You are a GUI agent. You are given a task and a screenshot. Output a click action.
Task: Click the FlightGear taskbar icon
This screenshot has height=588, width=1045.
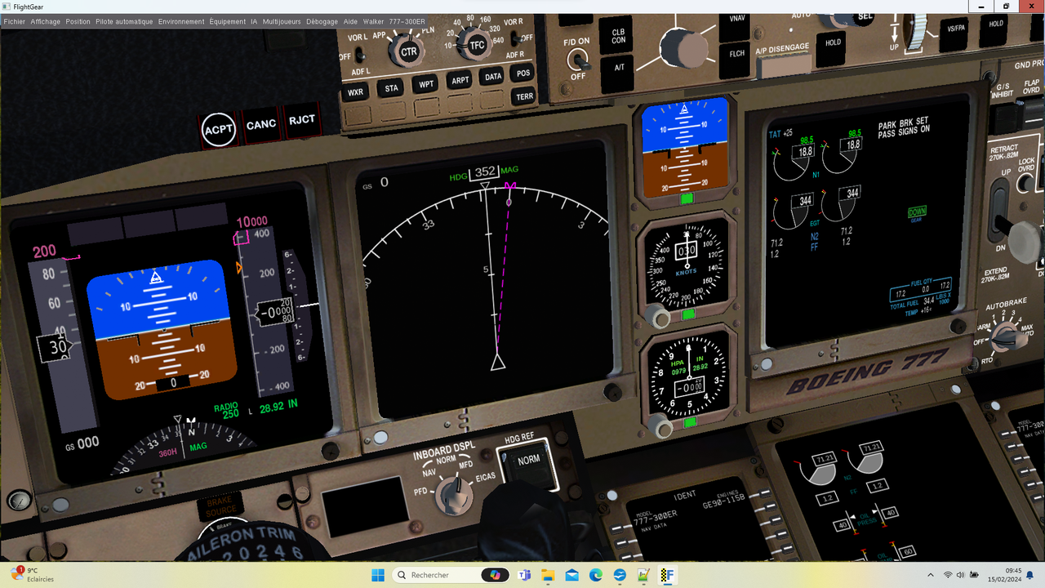(x=667, y=575)
